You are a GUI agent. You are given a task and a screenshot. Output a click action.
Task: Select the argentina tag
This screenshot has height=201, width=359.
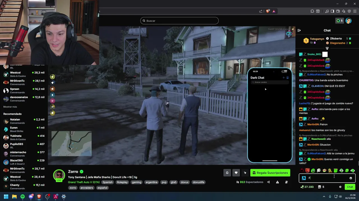[x=151, y=182]
